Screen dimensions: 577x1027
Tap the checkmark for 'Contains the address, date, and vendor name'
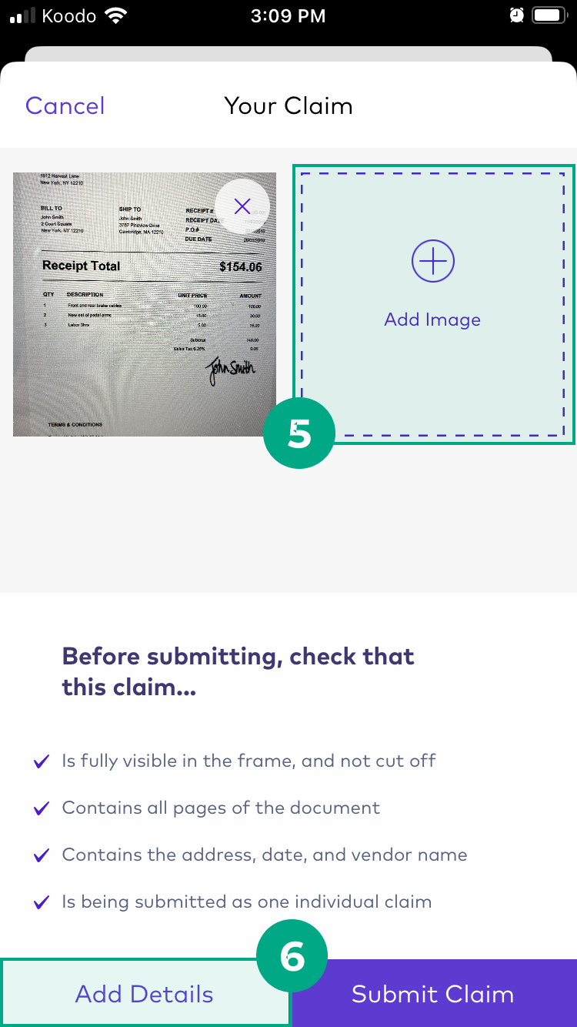pyautogui.click(x=41, y=855)
